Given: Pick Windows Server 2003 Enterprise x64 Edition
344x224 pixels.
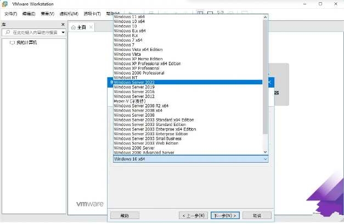Looking at the screenshot, I should click(x=188, y=129).
